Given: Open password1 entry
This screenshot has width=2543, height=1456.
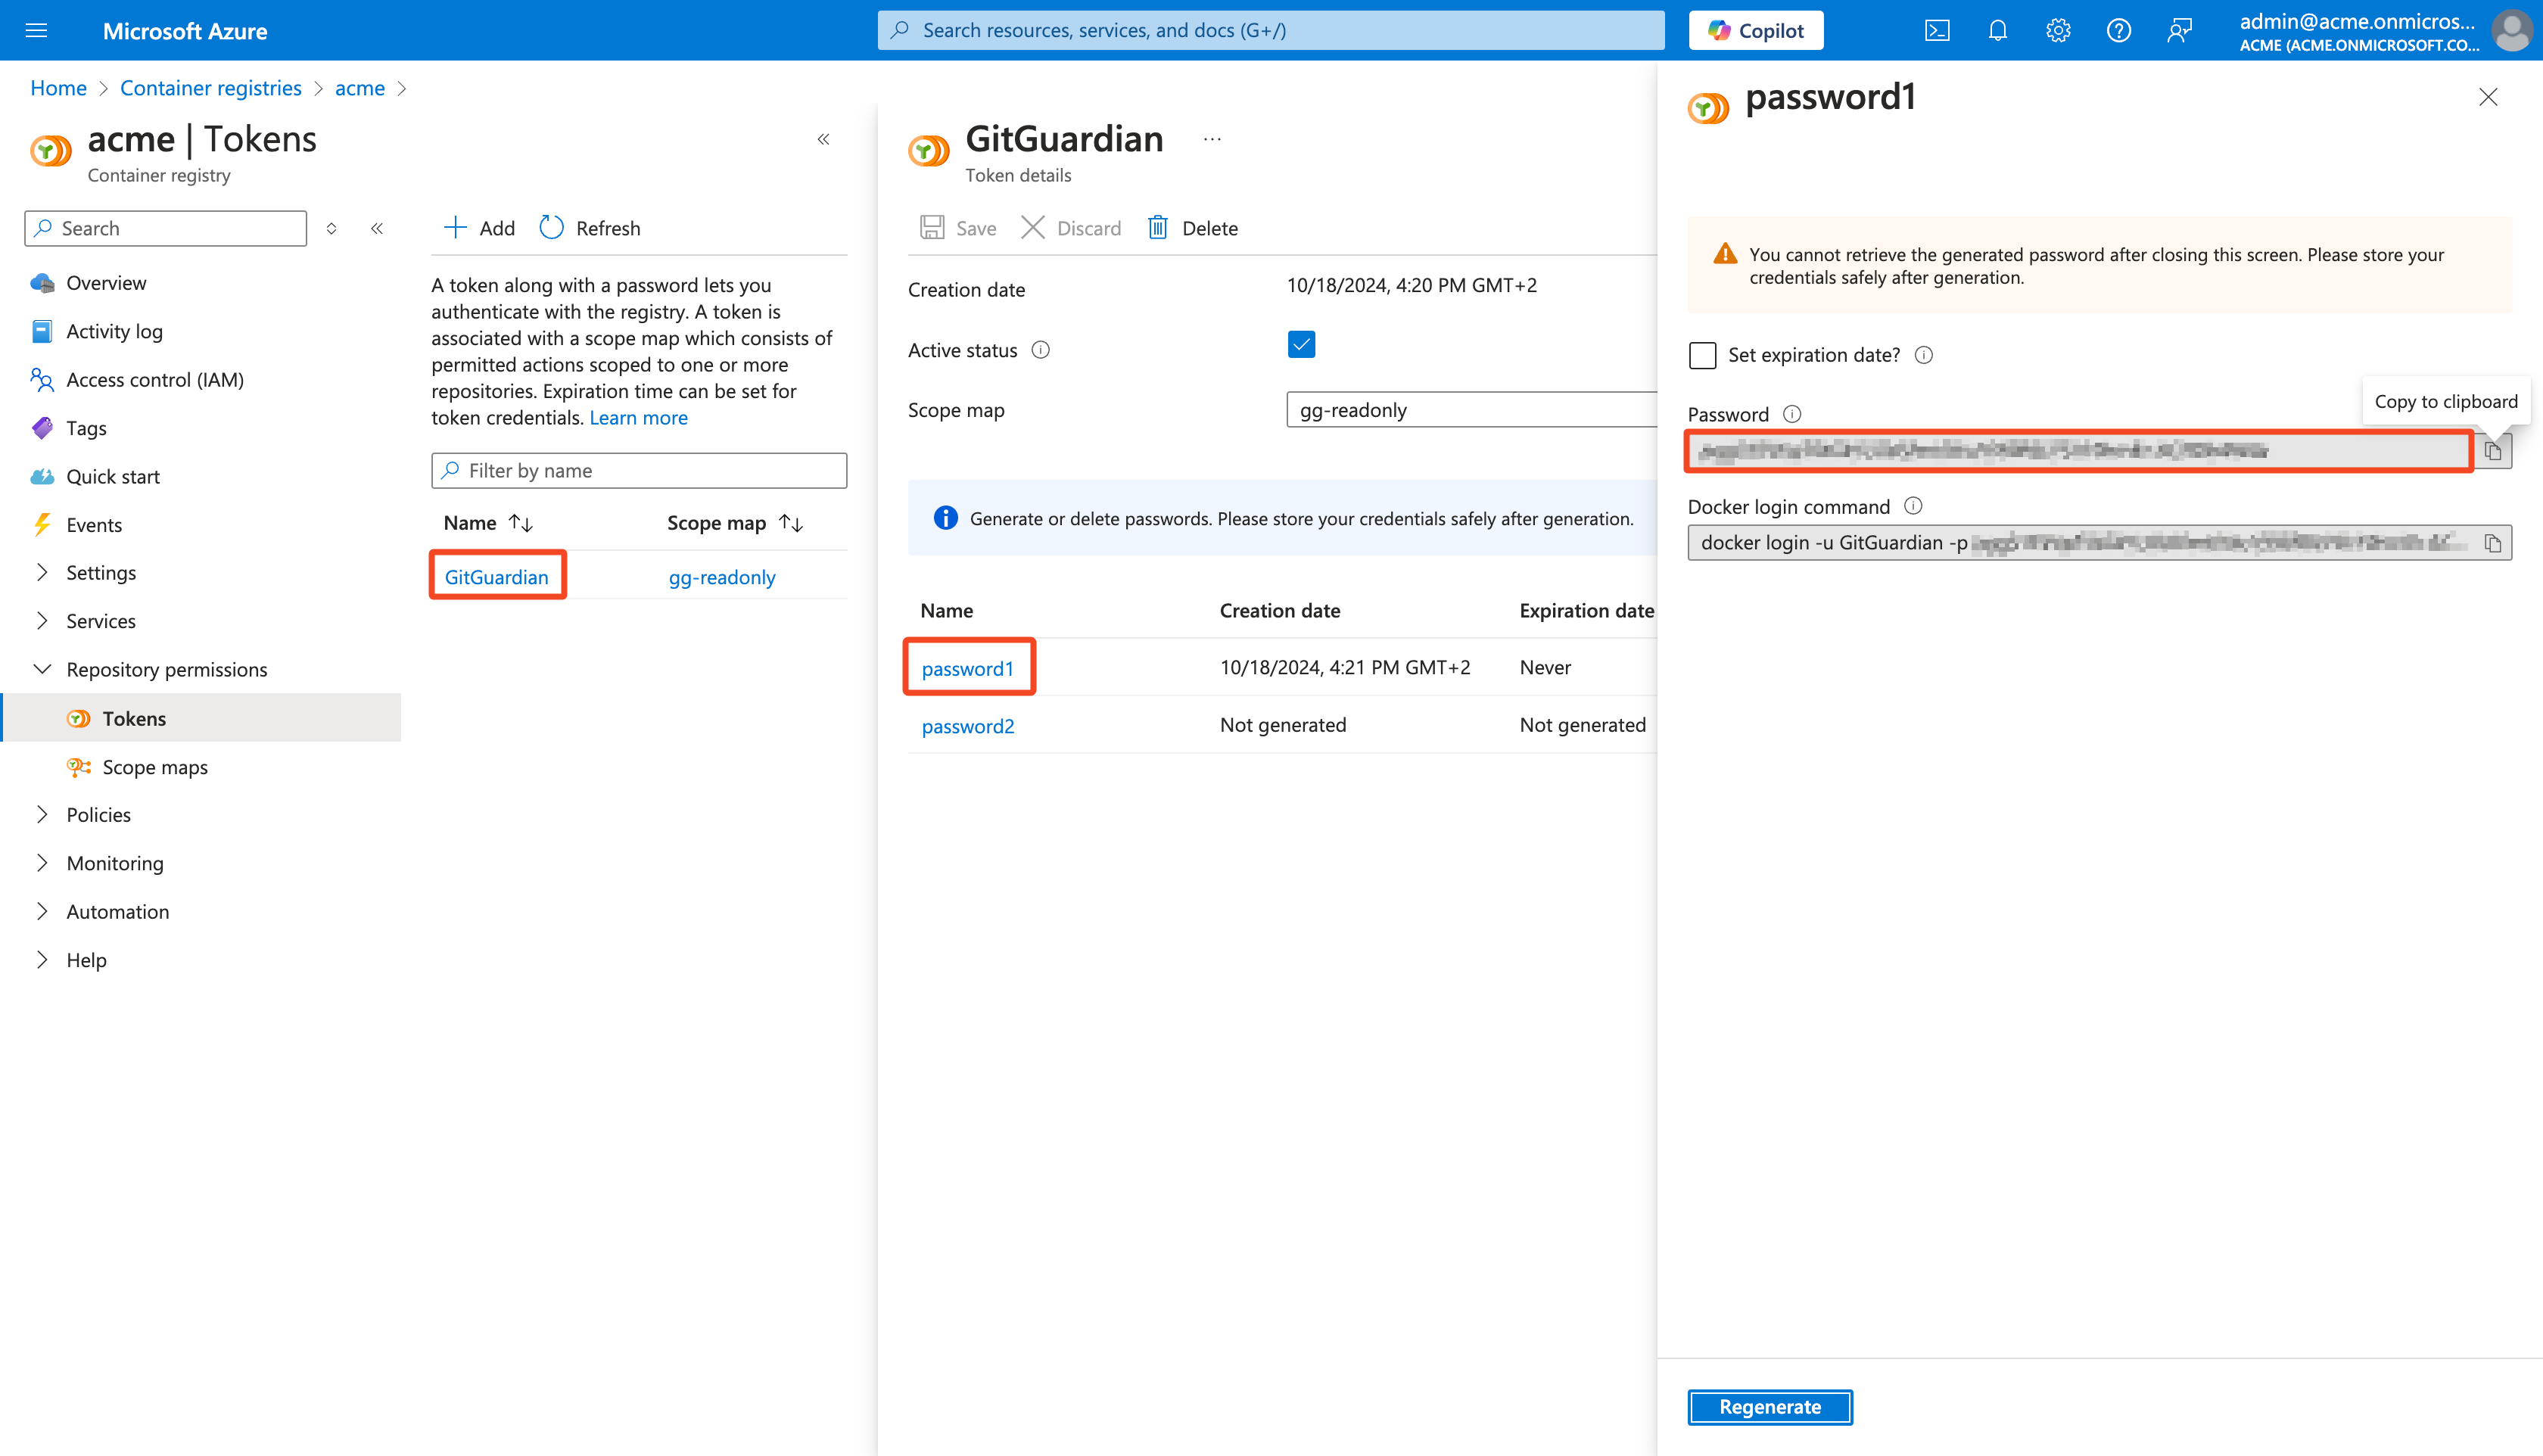Looking at the screenshot, I should pos(967,668).
